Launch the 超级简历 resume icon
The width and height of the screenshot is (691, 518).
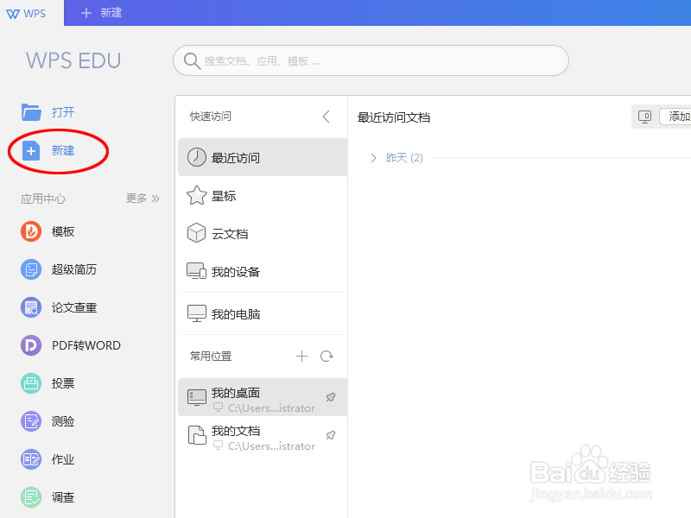pyautogui.click(x=31, y=269)
